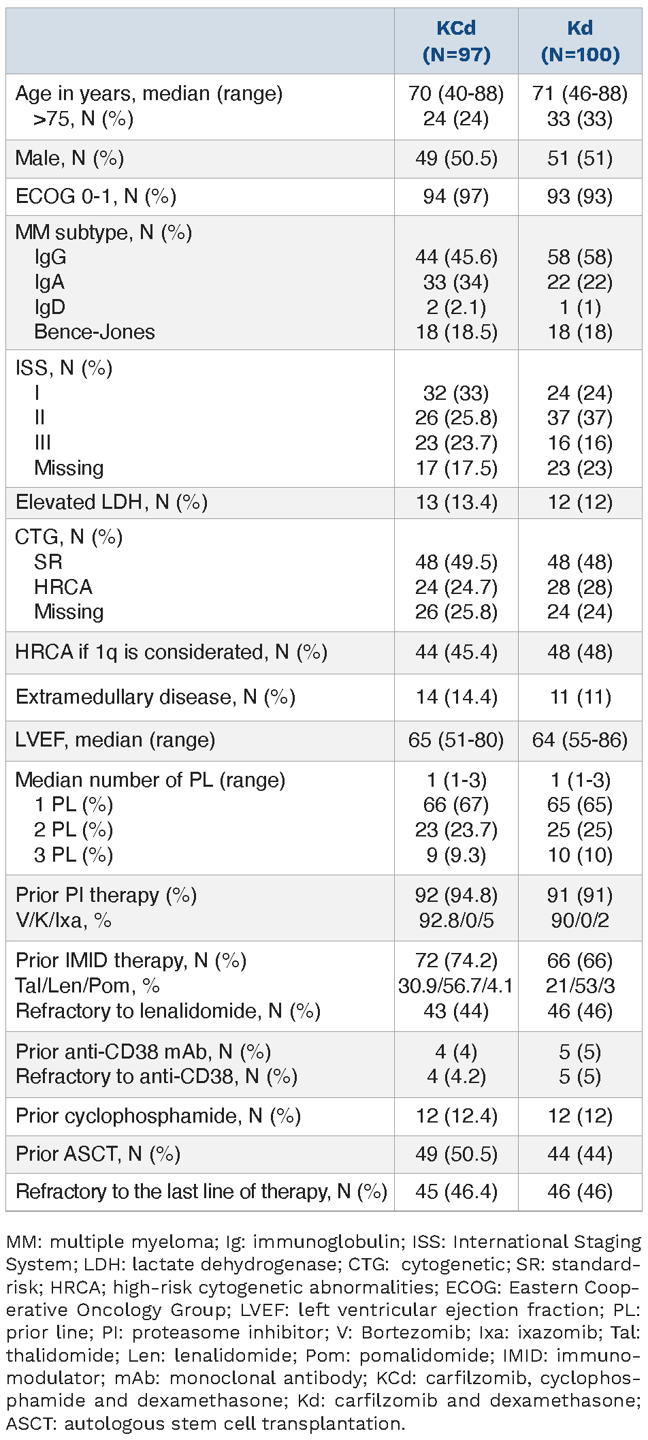Click the 30.9/56.7/4.1 value cell
Image resolution: width=648 pixels, height=1440 pixels.
(456, 986)
